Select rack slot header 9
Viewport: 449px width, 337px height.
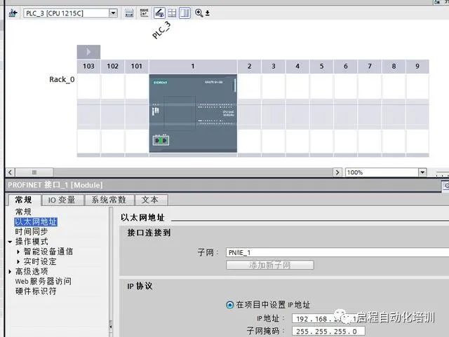pos(417,67)
